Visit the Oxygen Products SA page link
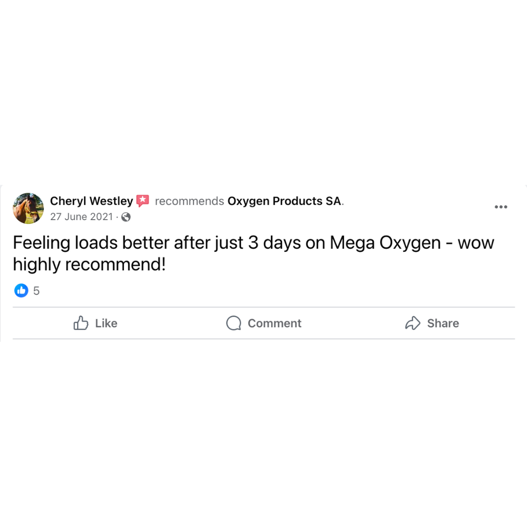Viewport: 527px width, 527px height. click(284, 201)
